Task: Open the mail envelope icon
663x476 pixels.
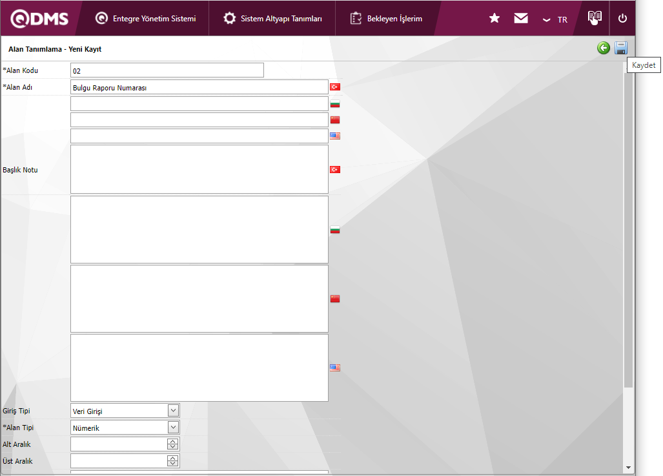Action: click(x=521, y=18)
